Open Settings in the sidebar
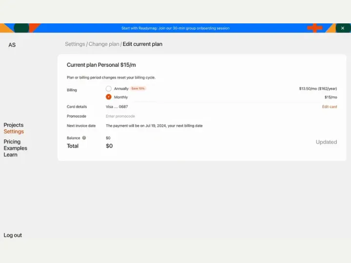Screen dimensions: 351x263 14,131
